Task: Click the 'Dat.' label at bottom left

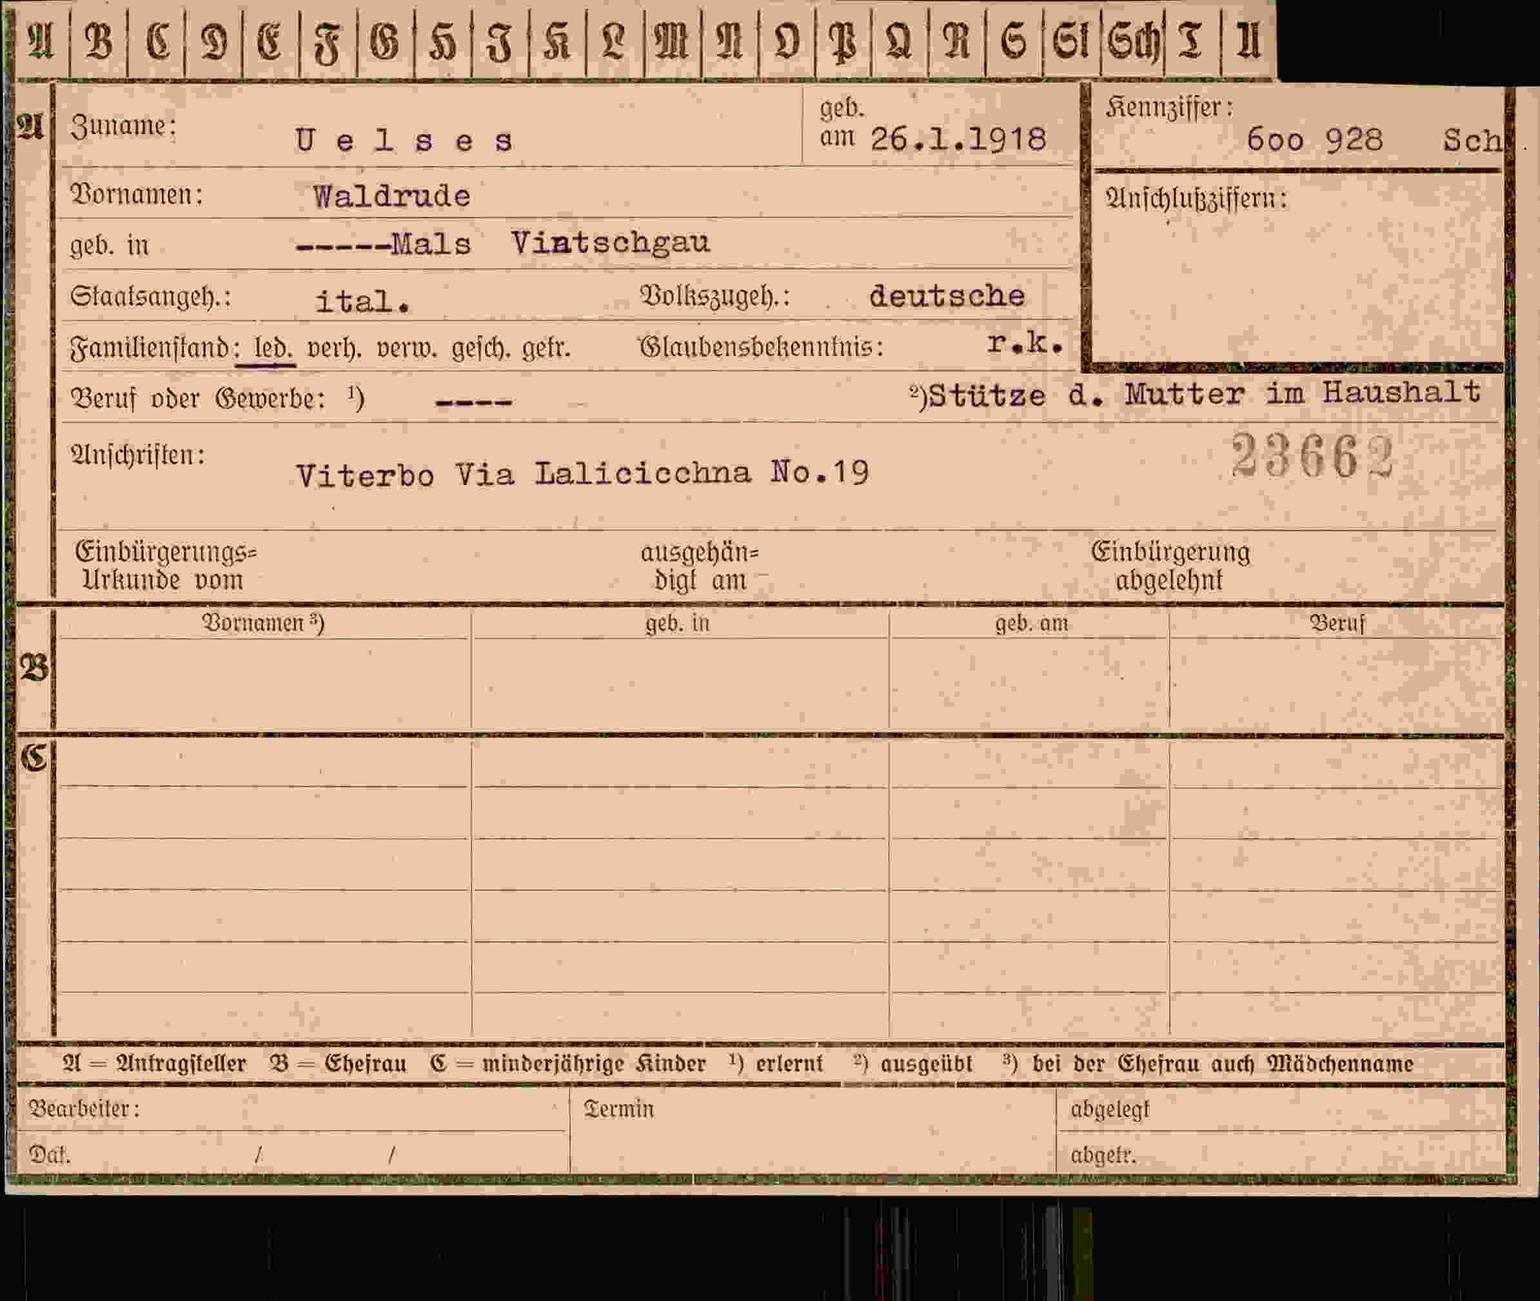Action: [50, 1155]
